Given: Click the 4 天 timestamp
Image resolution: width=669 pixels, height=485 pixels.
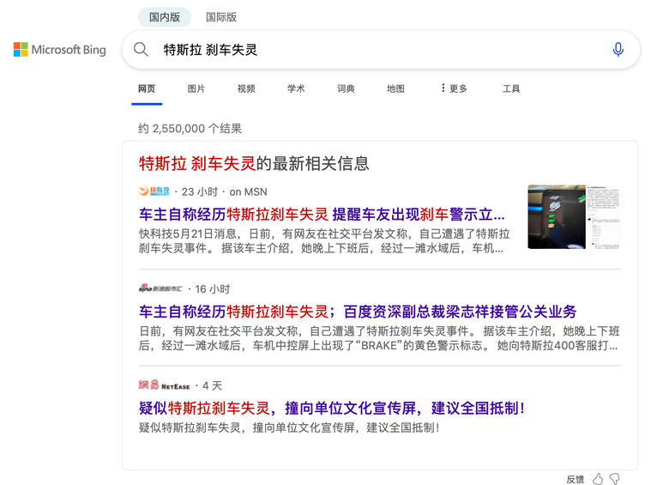Looking at the screenshot, I should (213, 386).
